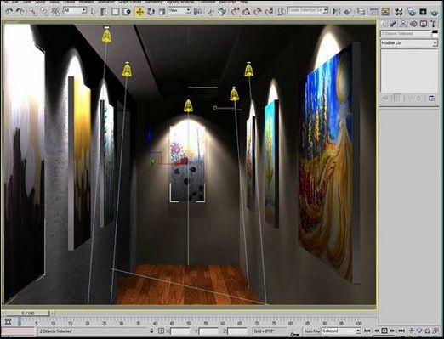The height and width of the screenshot is (339, 444).
Task: Click the Use Pivot Point Center icon
Action: click(197, 11)
